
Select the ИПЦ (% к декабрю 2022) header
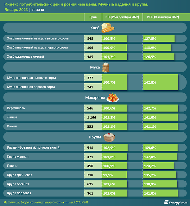[122, 17]
